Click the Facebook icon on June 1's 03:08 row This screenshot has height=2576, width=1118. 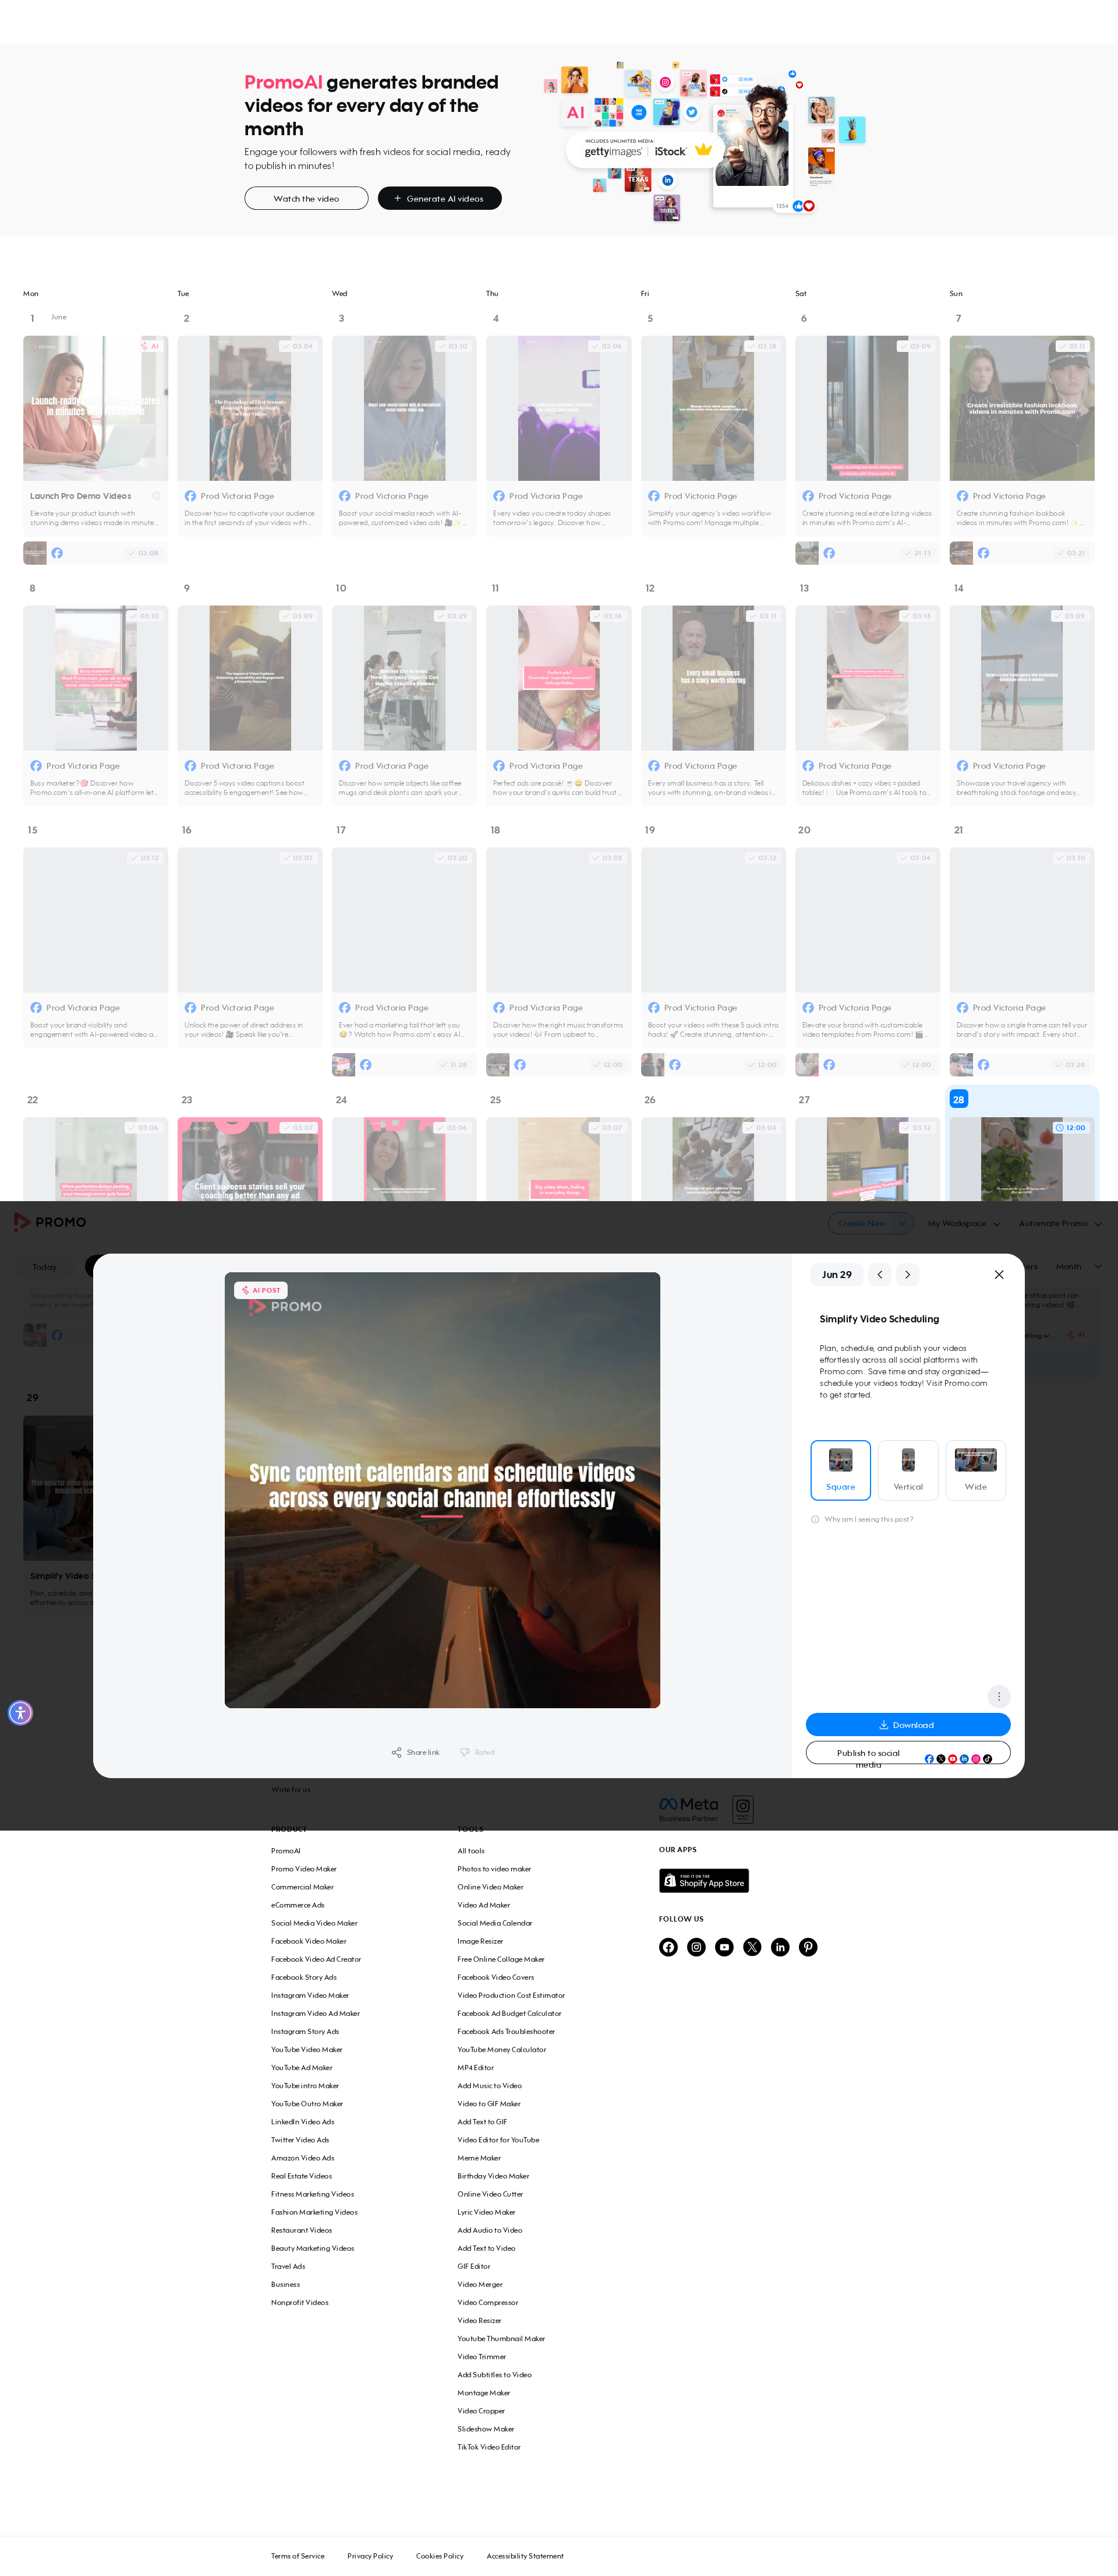coord(57,553)
